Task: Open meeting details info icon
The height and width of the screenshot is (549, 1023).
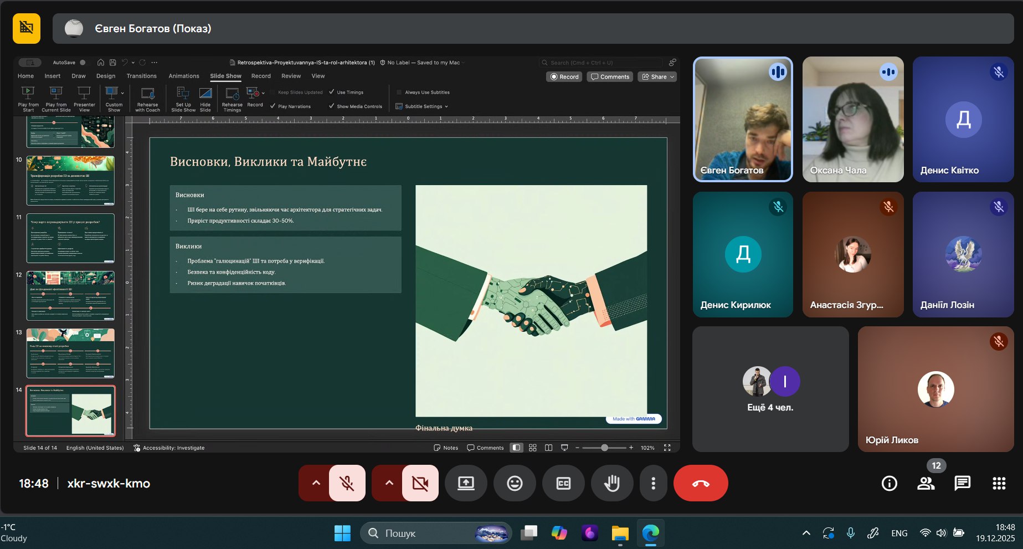Action: pyautogui.click(x=889, y=483)
